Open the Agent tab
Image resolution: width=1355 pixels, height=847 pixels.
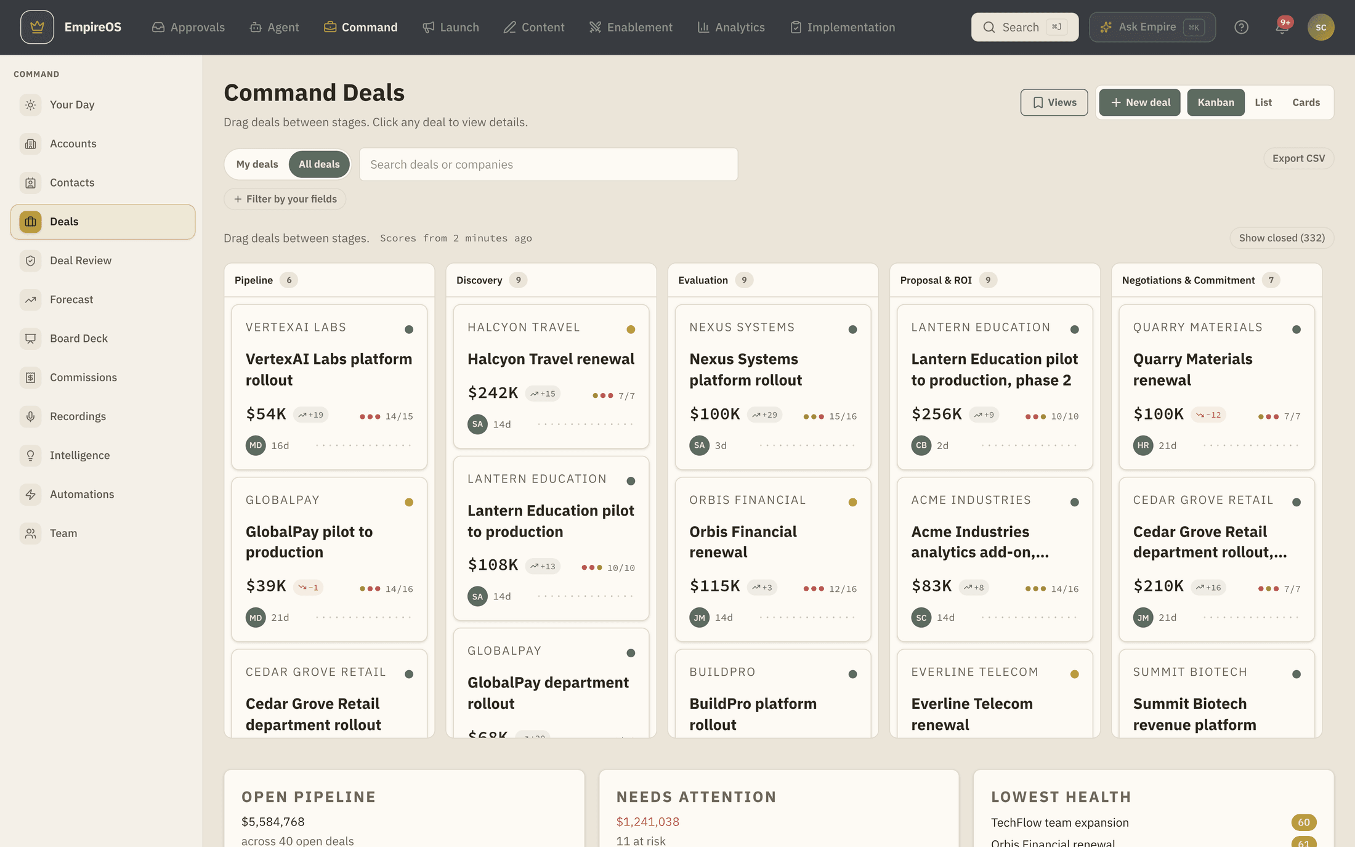pos(274,27)
